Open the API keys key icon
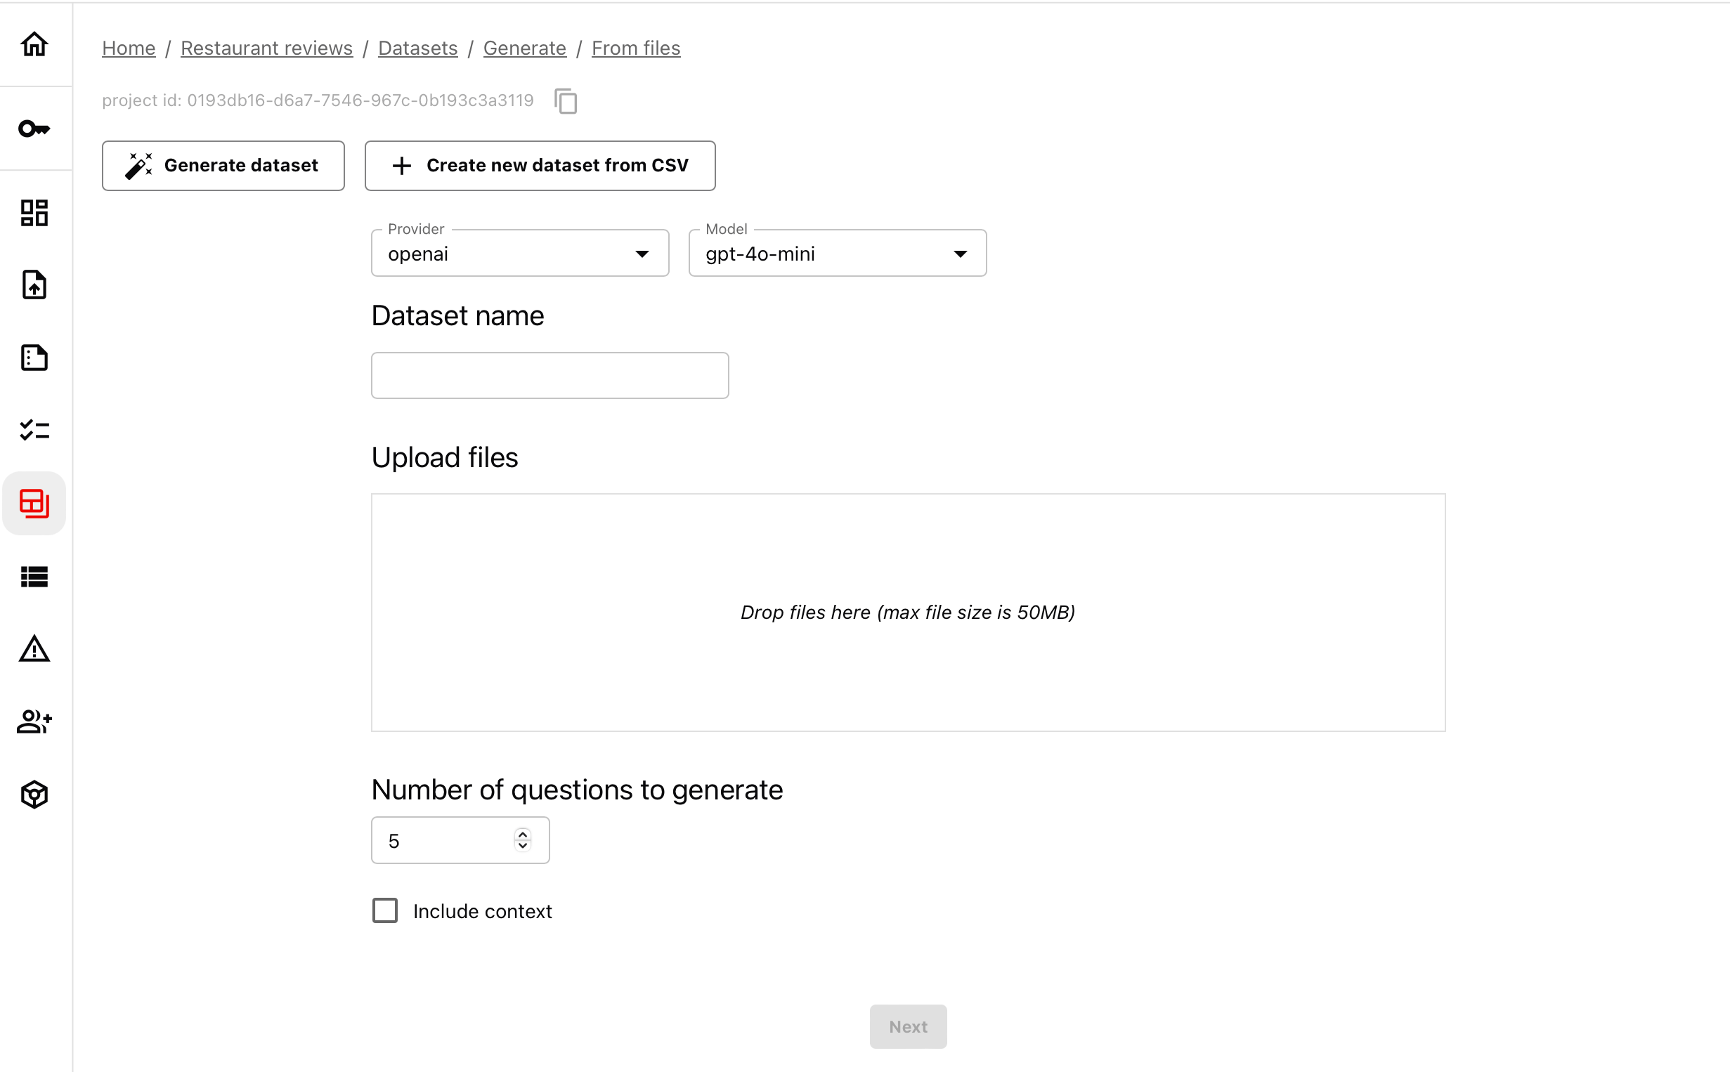Image resolution: width=1730 pixels, height=1072 pixels. [34, 129]
